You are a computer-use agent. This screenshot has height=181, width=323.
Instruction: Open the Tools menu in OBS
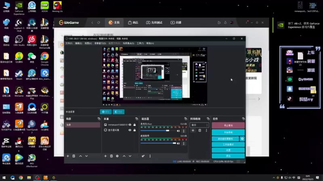pyautogui.click(x=140, y=43)
